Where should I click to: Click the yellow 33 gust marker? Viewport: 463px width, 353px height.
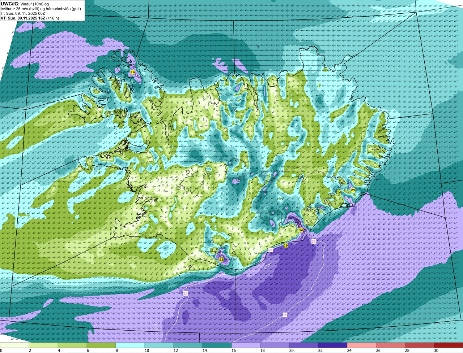[221, 260]
